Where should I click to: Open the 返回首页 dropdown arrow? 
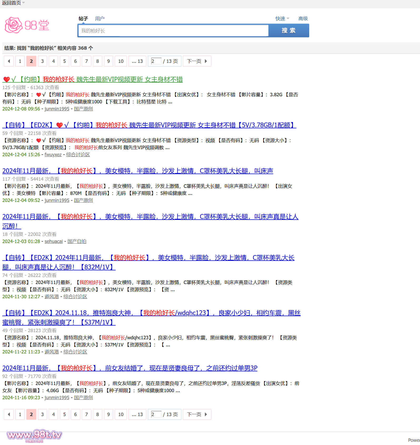pyautogui.click(x=23, y=3)
